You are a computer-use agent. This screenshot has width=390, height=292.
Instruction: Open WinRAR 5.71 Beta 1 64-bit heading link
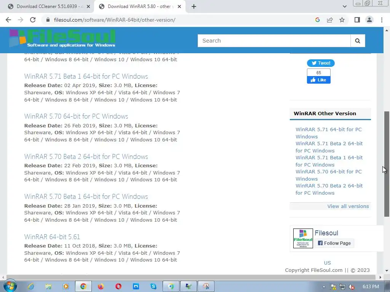point(86,76)
